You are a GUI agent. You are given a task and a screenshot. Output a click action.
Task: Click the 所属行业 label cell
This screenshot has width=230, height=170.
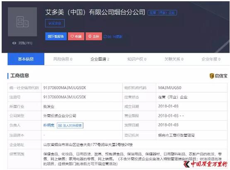24,107
